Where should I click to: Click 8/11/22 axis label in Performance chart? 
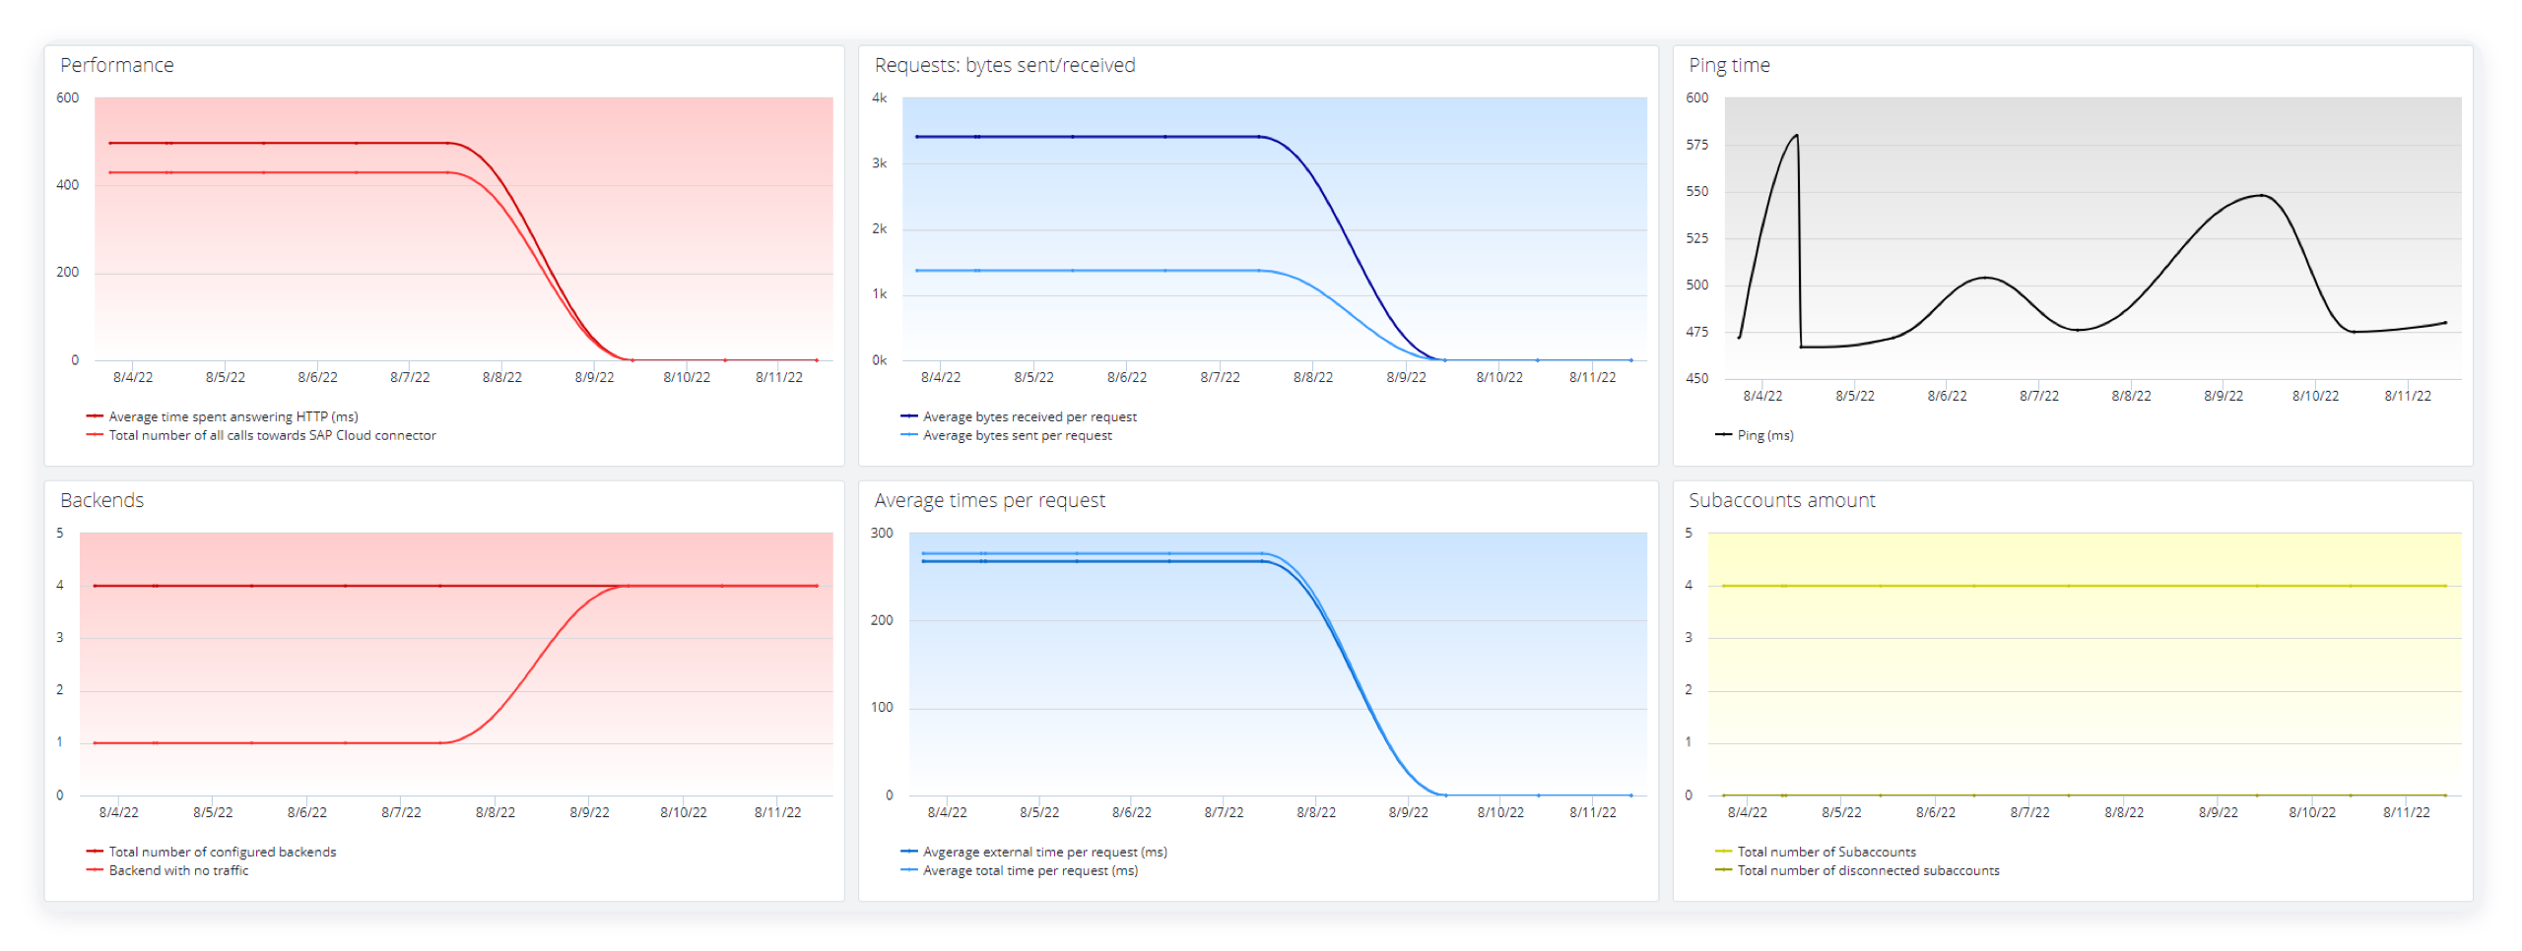tap(779, 377)
